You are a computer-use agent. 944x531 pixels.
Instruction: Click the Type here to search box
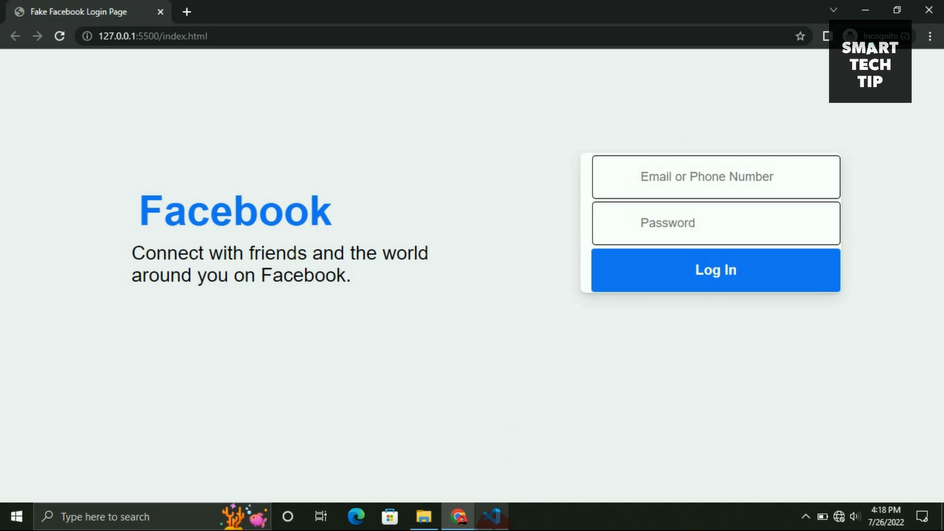[x=152, y=516]
